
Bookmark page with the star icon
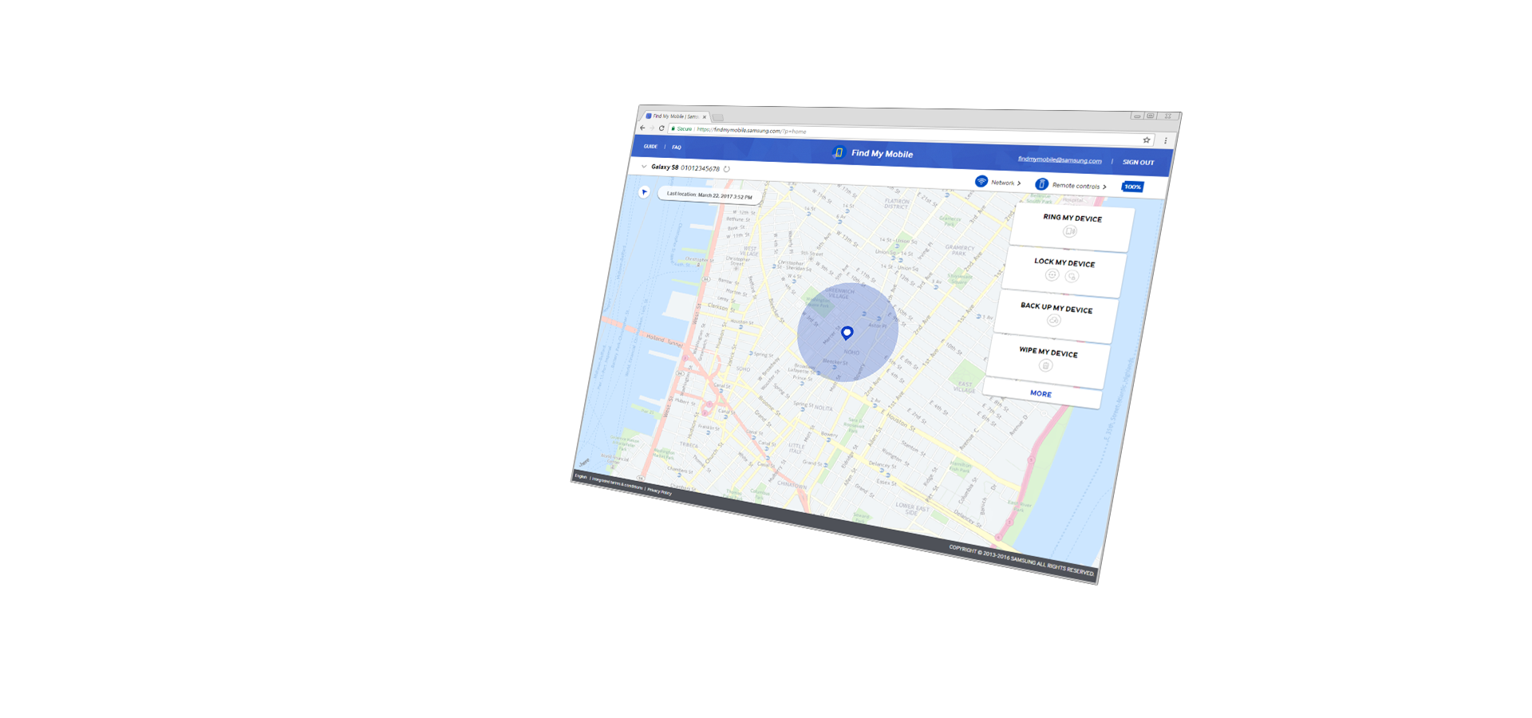coord(1147,140)
